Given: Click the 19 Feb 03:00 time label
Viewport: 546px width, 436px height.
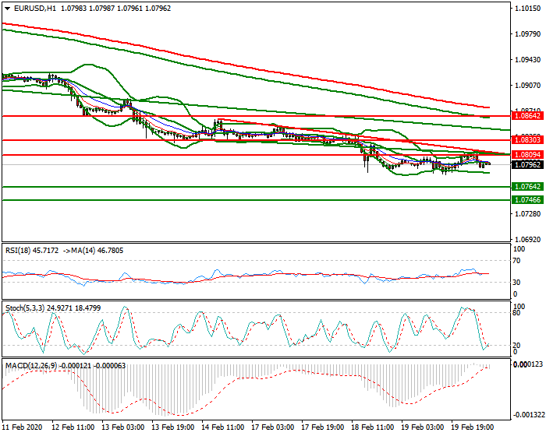Looking at the screenshot, I should pyautogui.click(x=423, y=427).
